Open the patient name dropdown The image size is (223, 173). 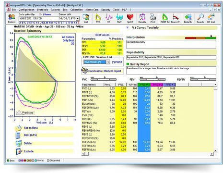click(x=78, y=18)
